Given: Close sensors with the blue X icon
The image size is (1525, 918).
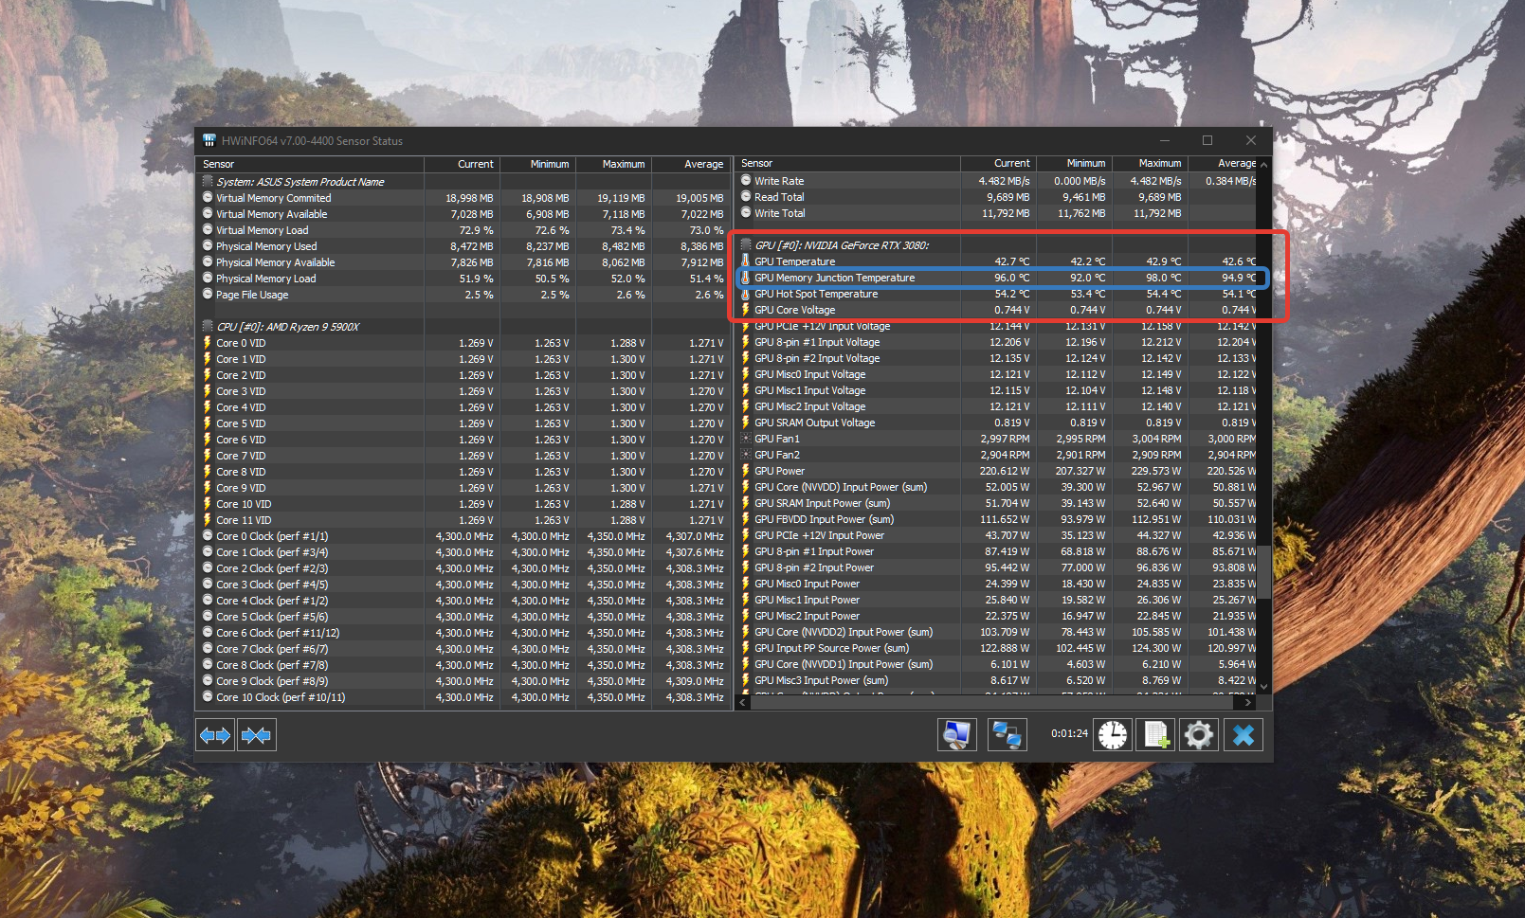Looking at the screenshot, I should pos(1244,735).
